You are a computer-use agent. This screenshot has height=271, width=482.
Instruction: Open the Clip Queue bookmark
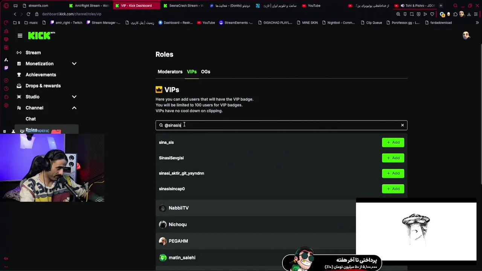[371, 23]
